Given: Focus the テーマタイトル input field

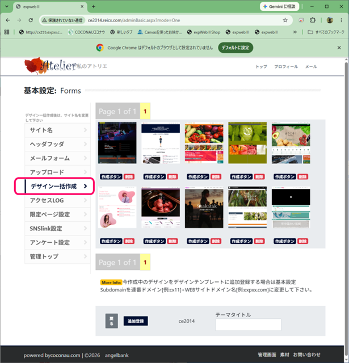Looking at the screenshot, I should (248, 324).
